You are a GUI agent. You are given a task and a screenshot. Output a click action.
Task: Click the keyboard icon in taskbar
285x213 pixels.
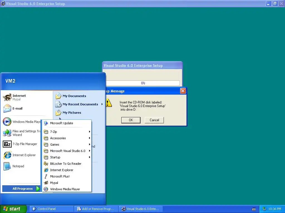[254, 209]
